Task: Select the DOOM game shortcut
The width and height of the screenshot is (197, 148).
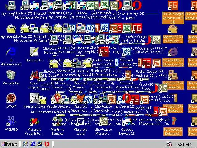Action: coord(11,98)
